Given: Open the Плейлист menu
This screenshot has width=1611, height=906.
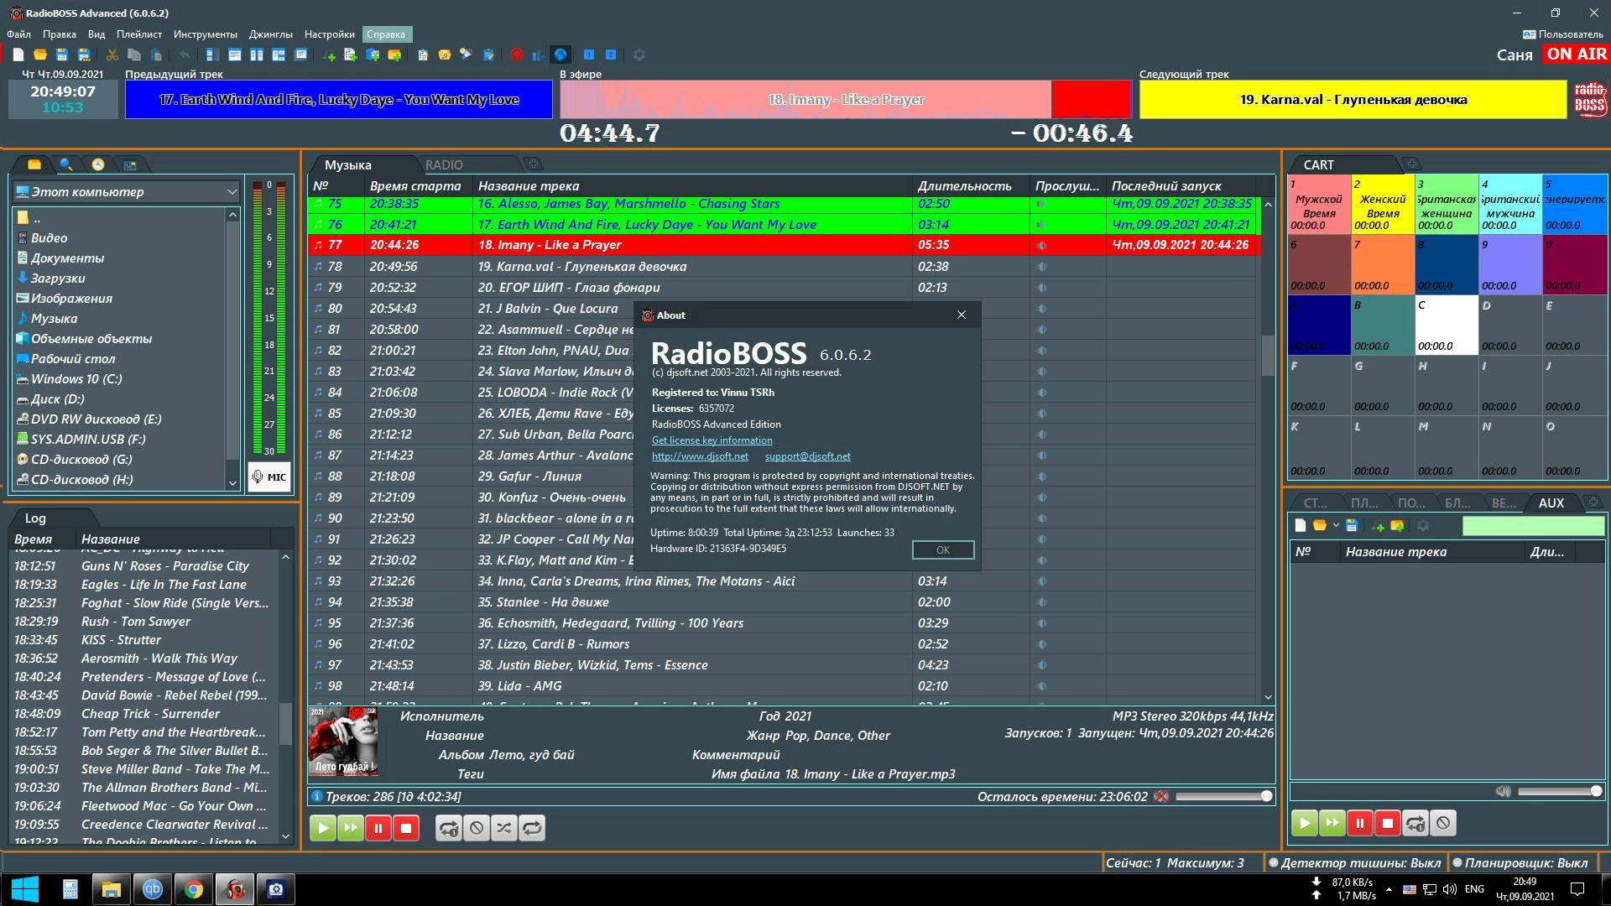Looking at the screenshot, I should coord(139,34).
